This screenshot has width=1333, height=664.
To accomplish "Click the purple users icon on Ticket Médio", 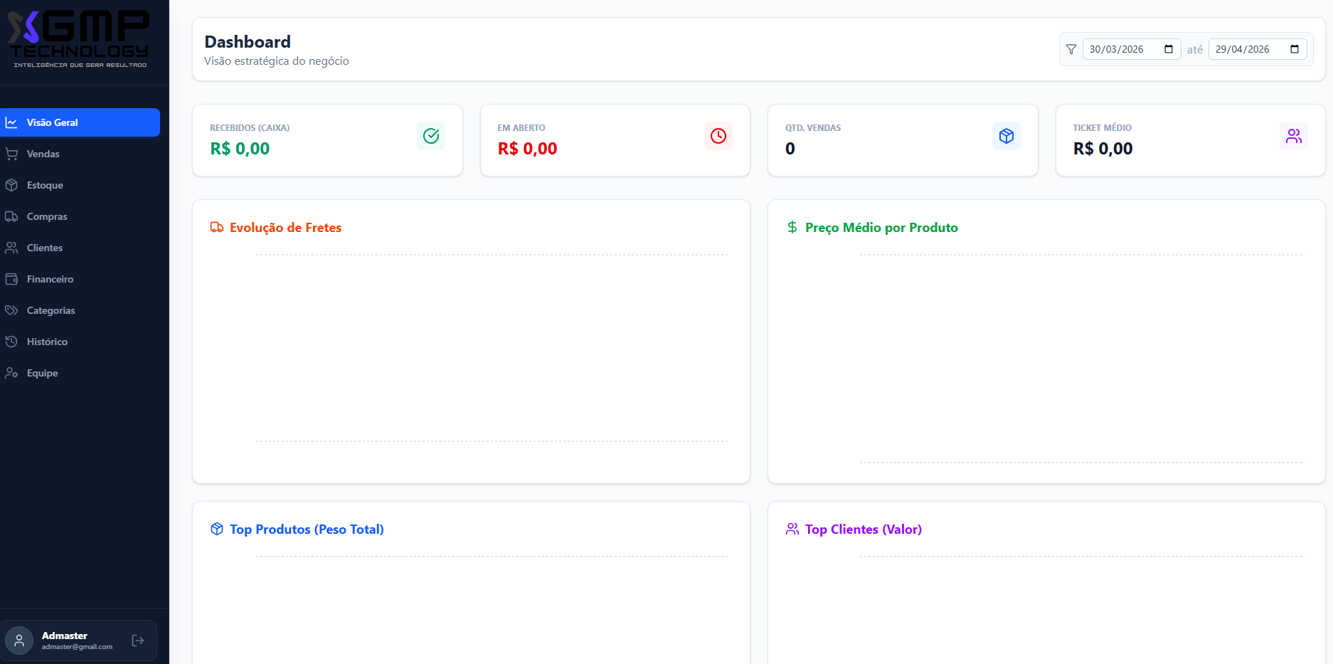I will [x=1294, y=136].
